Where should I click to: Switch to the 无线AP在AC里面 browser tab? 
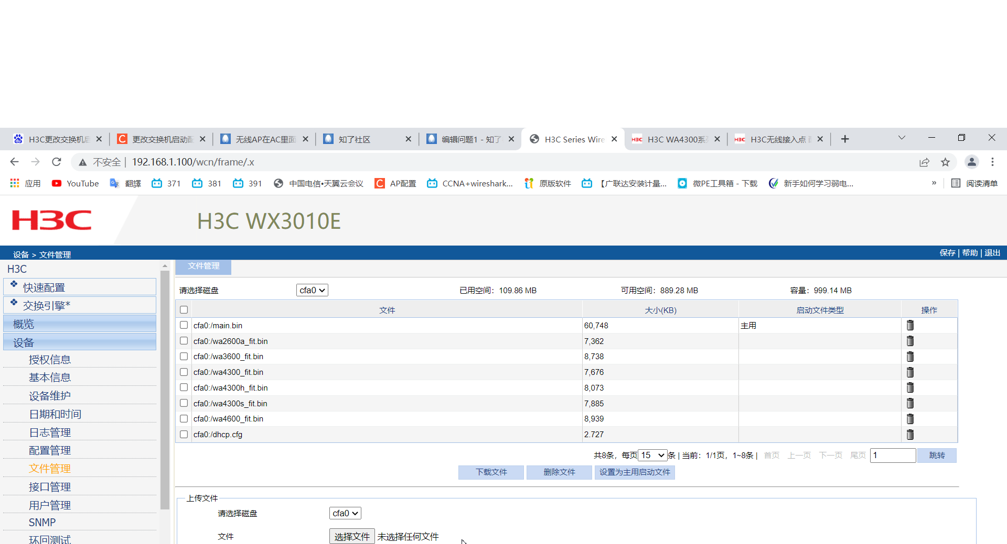point(264,139)
